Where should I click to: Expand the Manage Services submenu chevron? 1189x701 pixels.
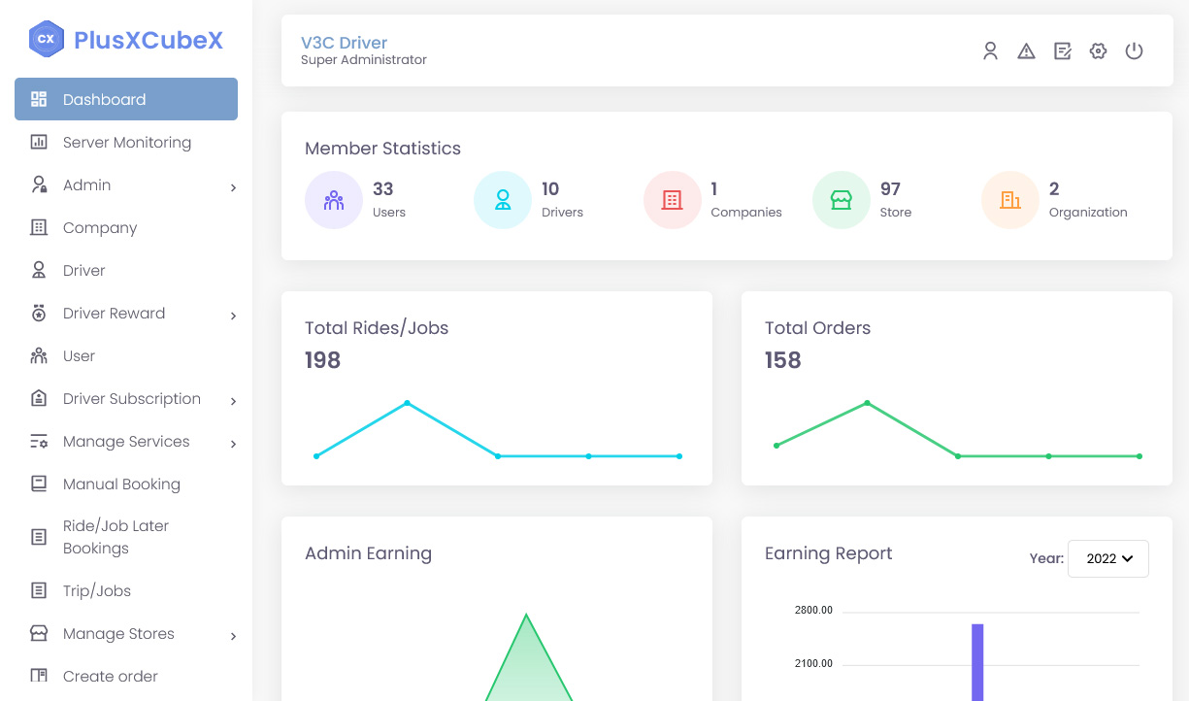pyautogui.click(x=233, y=444)
